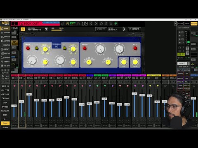Click the mouse icon in top toolbar

106,24
